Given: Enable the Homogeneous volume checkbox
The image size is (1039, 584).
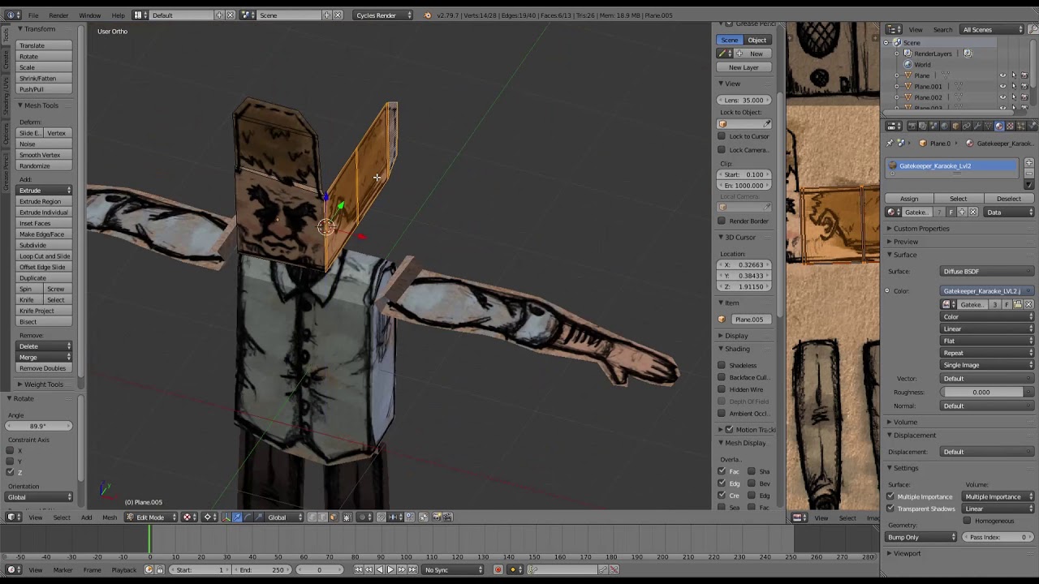Looking at the screenshot, I should [x=968, y=521].
